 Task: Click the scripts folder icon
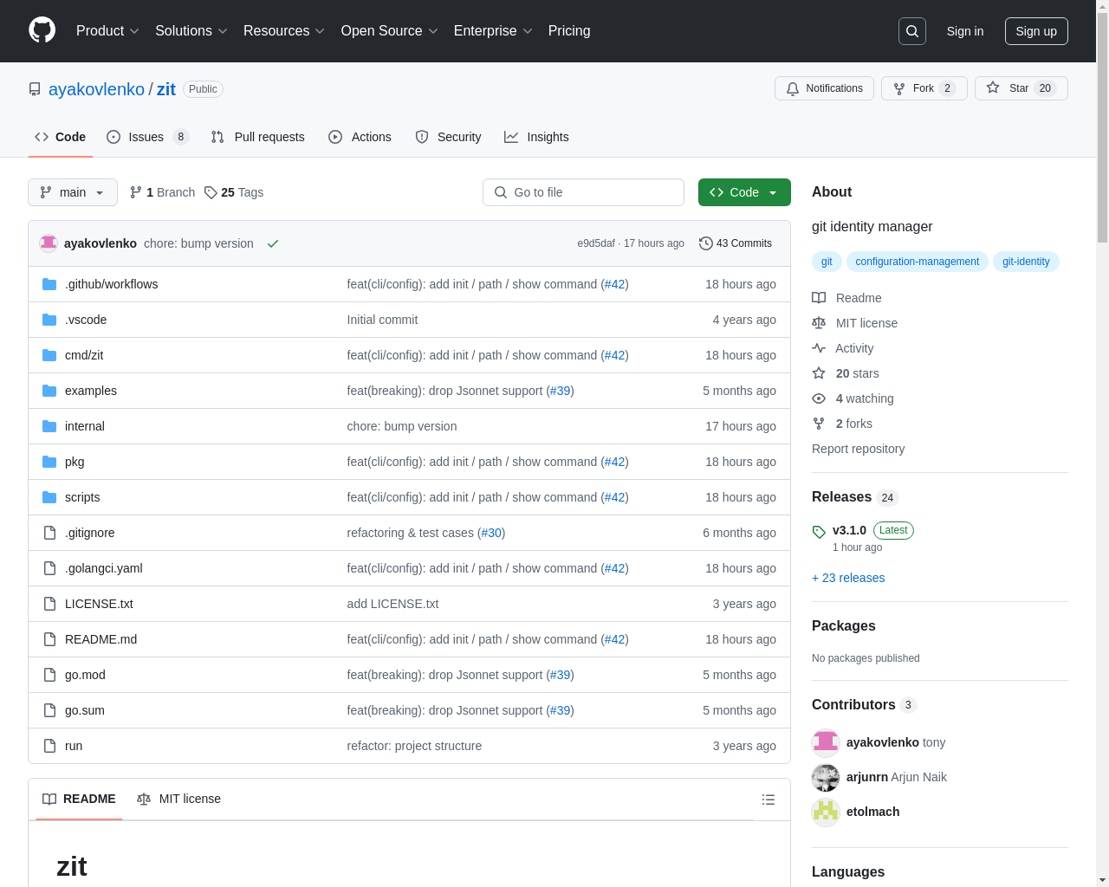click(49, 497)
